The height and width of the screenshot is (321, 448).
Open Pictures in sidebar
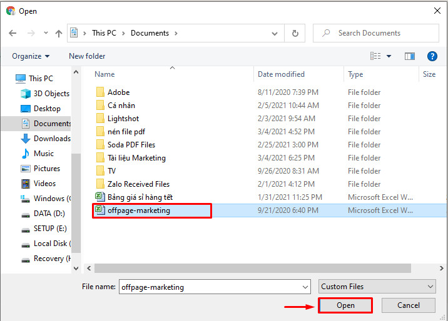40,169
